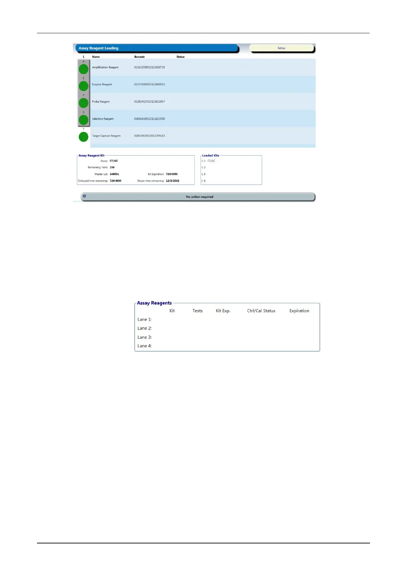Click the green indicator for slot T
The width and height of the screenshot is (408, 577).
tap(84, 137)
